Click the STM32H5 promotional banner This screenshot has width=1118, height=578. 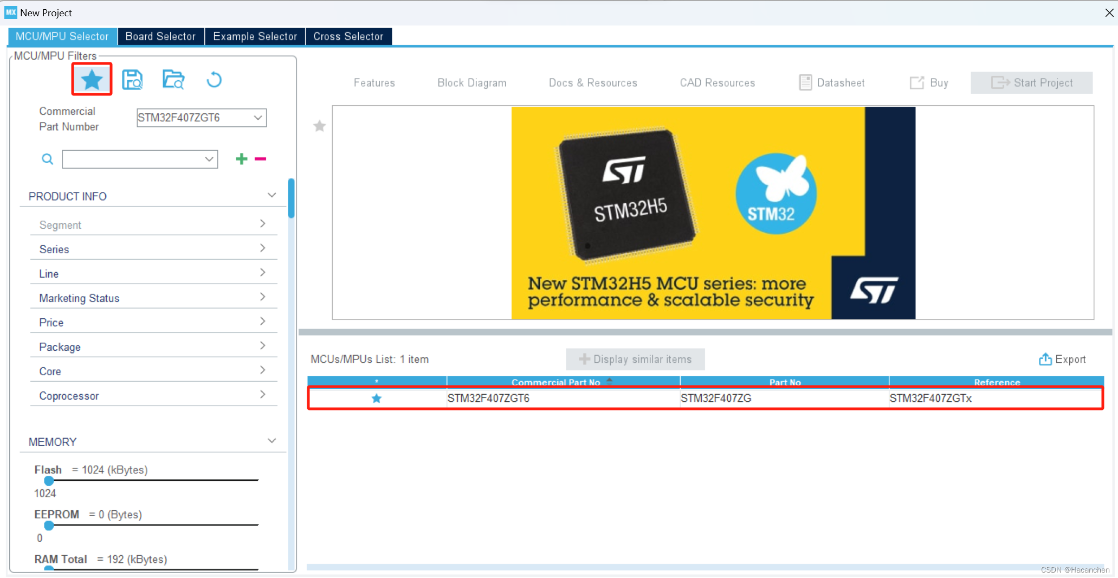[x=713, y=213]
